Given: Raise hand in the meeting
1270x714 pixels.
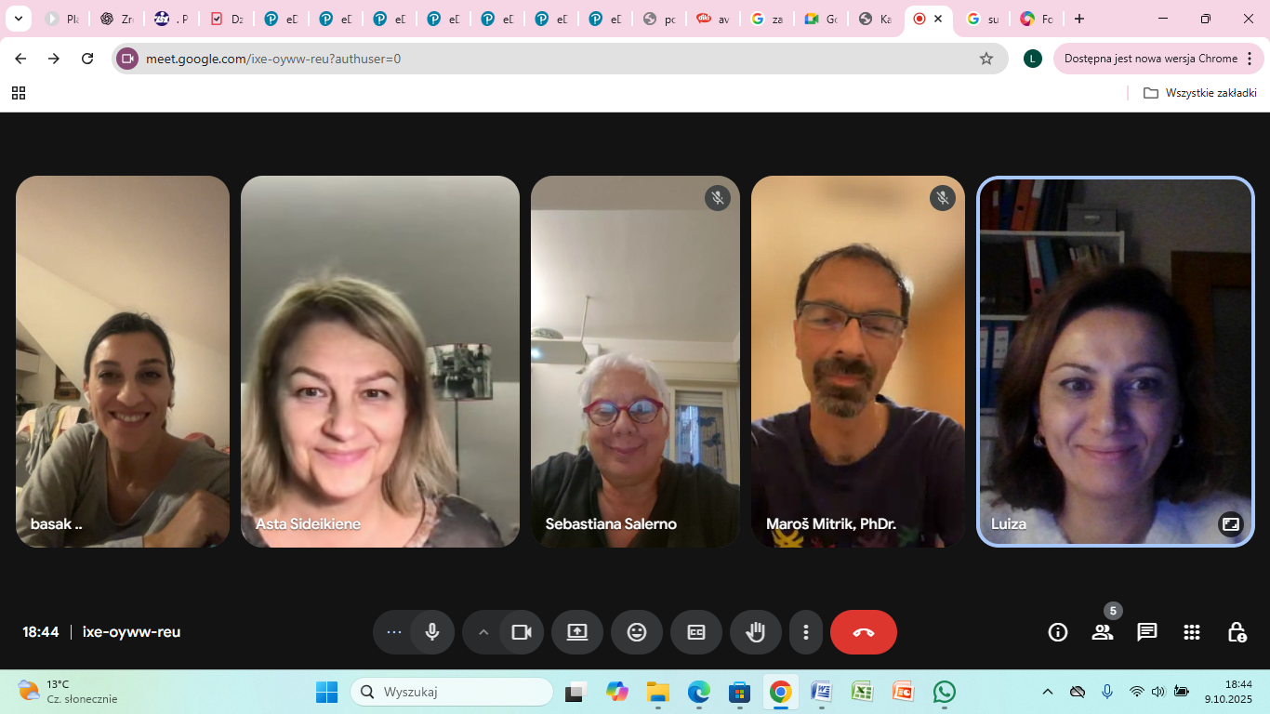Looking at the screenshot, I should coord(756,632).
